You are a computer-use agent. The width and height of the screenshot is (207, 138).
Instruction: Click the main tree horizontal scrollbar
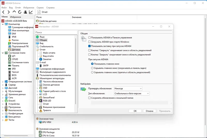pos(16,135)
